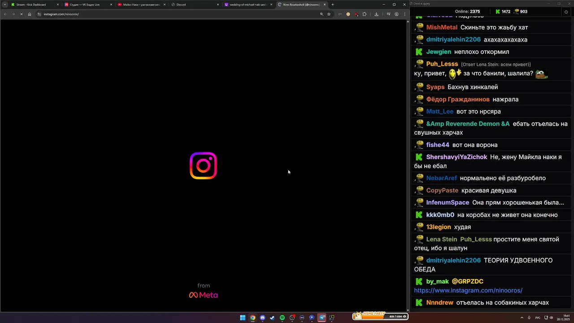Open the tab search dropdown in Chrome
The height and width of the screenshot is (323, 574).
(x=5, y=4)
